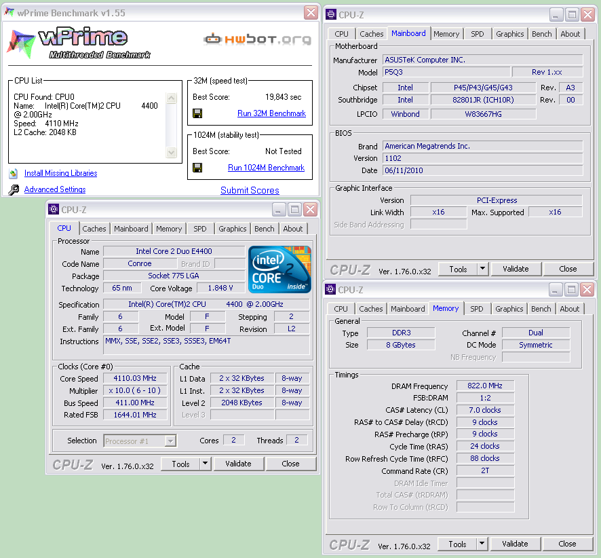Screen dimensions: 601x558
Task: Select Bench tab in the CPU-Z Mainboard window
Action: [x=541, y=34]
